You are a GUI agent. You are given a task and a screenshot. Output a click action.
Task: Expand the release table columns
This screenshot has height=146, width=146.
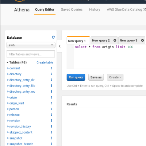pyautogui.click(x=8, y=115)
